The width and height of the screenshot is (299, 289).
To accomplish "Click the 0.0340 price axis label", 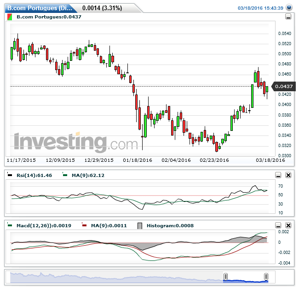I will 284,136.
